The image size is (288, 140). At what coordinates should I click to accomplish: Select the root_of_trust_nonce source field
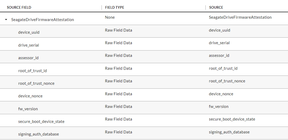[x=36, y=83]
